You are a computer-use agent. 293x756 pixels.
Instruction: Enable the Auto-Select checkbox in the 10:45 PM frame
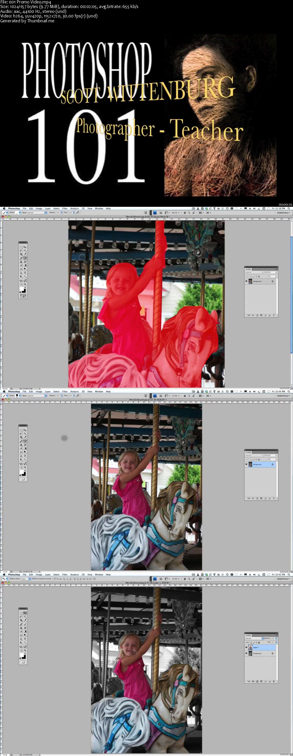coord(11,579)
